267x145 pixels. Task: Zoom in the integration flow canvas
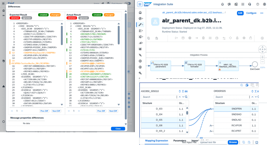coord(263,57)
